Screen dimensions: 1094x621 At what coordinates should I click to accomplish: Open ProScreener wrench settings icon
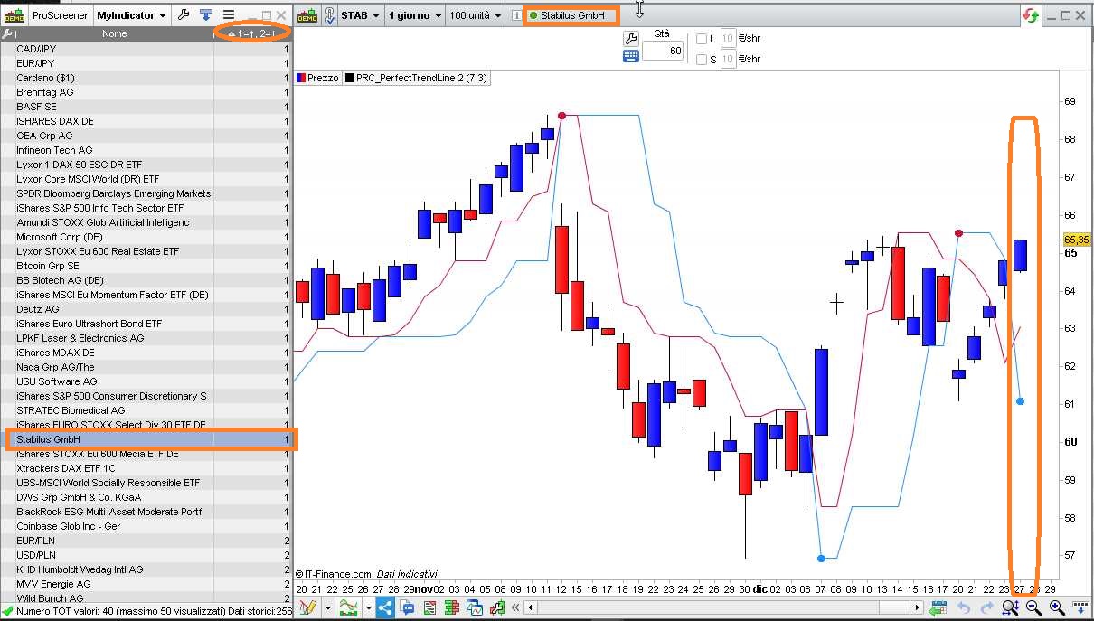click(x=184, y=15)
